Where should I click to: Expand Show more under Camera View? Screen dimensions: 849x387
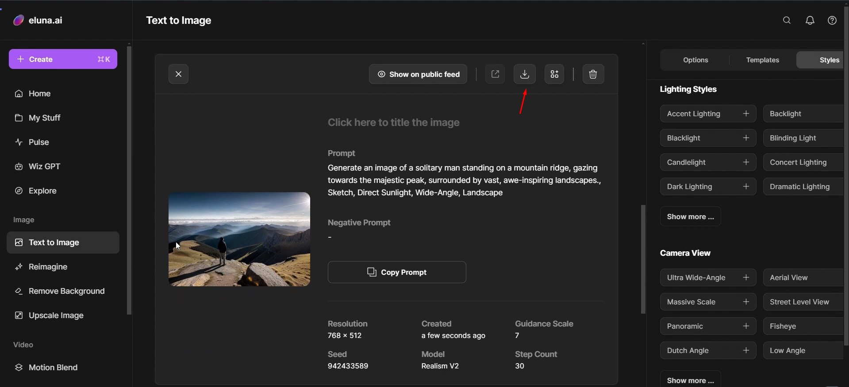[x=690, y=380]
